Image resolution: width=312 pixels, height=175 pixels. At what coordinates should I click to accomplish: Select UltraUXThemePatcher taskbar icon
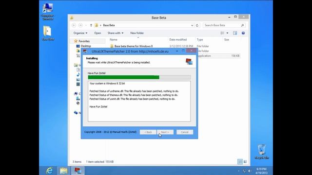point(78,171)
